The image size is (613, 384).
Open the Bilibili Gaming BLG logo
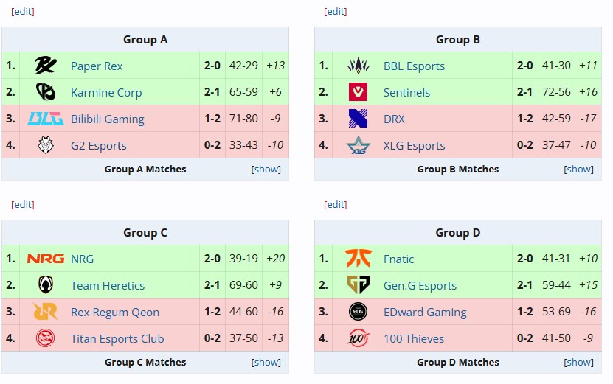(x=45, y=119)
